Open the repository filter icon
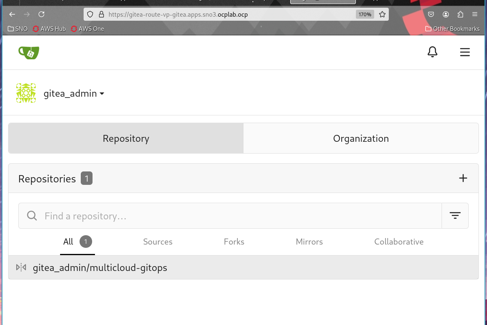487x325 pixels. (x=455, y=215)
